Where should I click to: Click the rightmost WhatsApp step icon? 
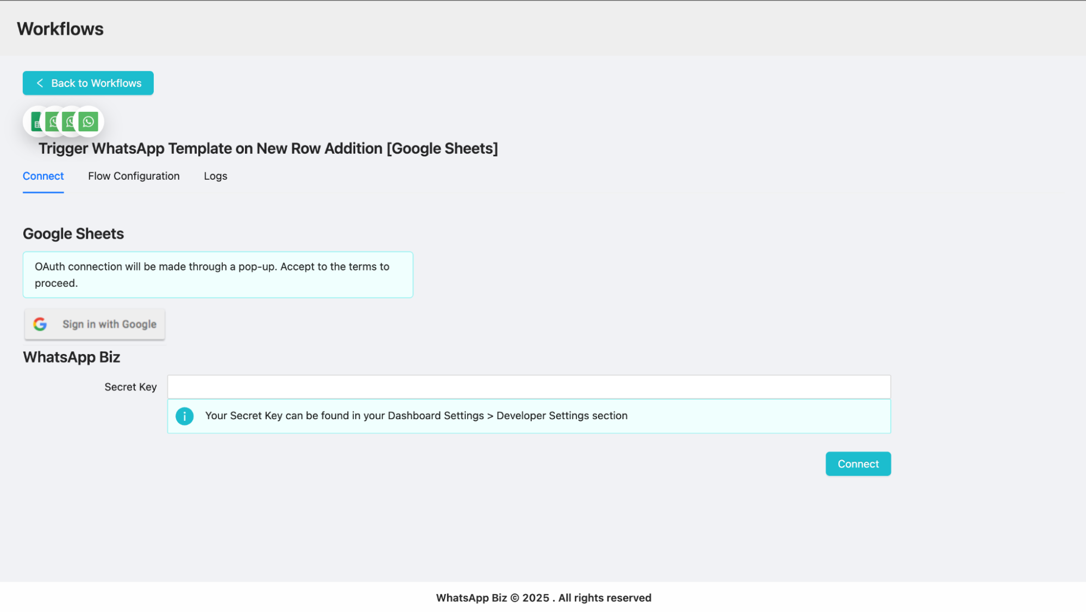coord(89,122)
